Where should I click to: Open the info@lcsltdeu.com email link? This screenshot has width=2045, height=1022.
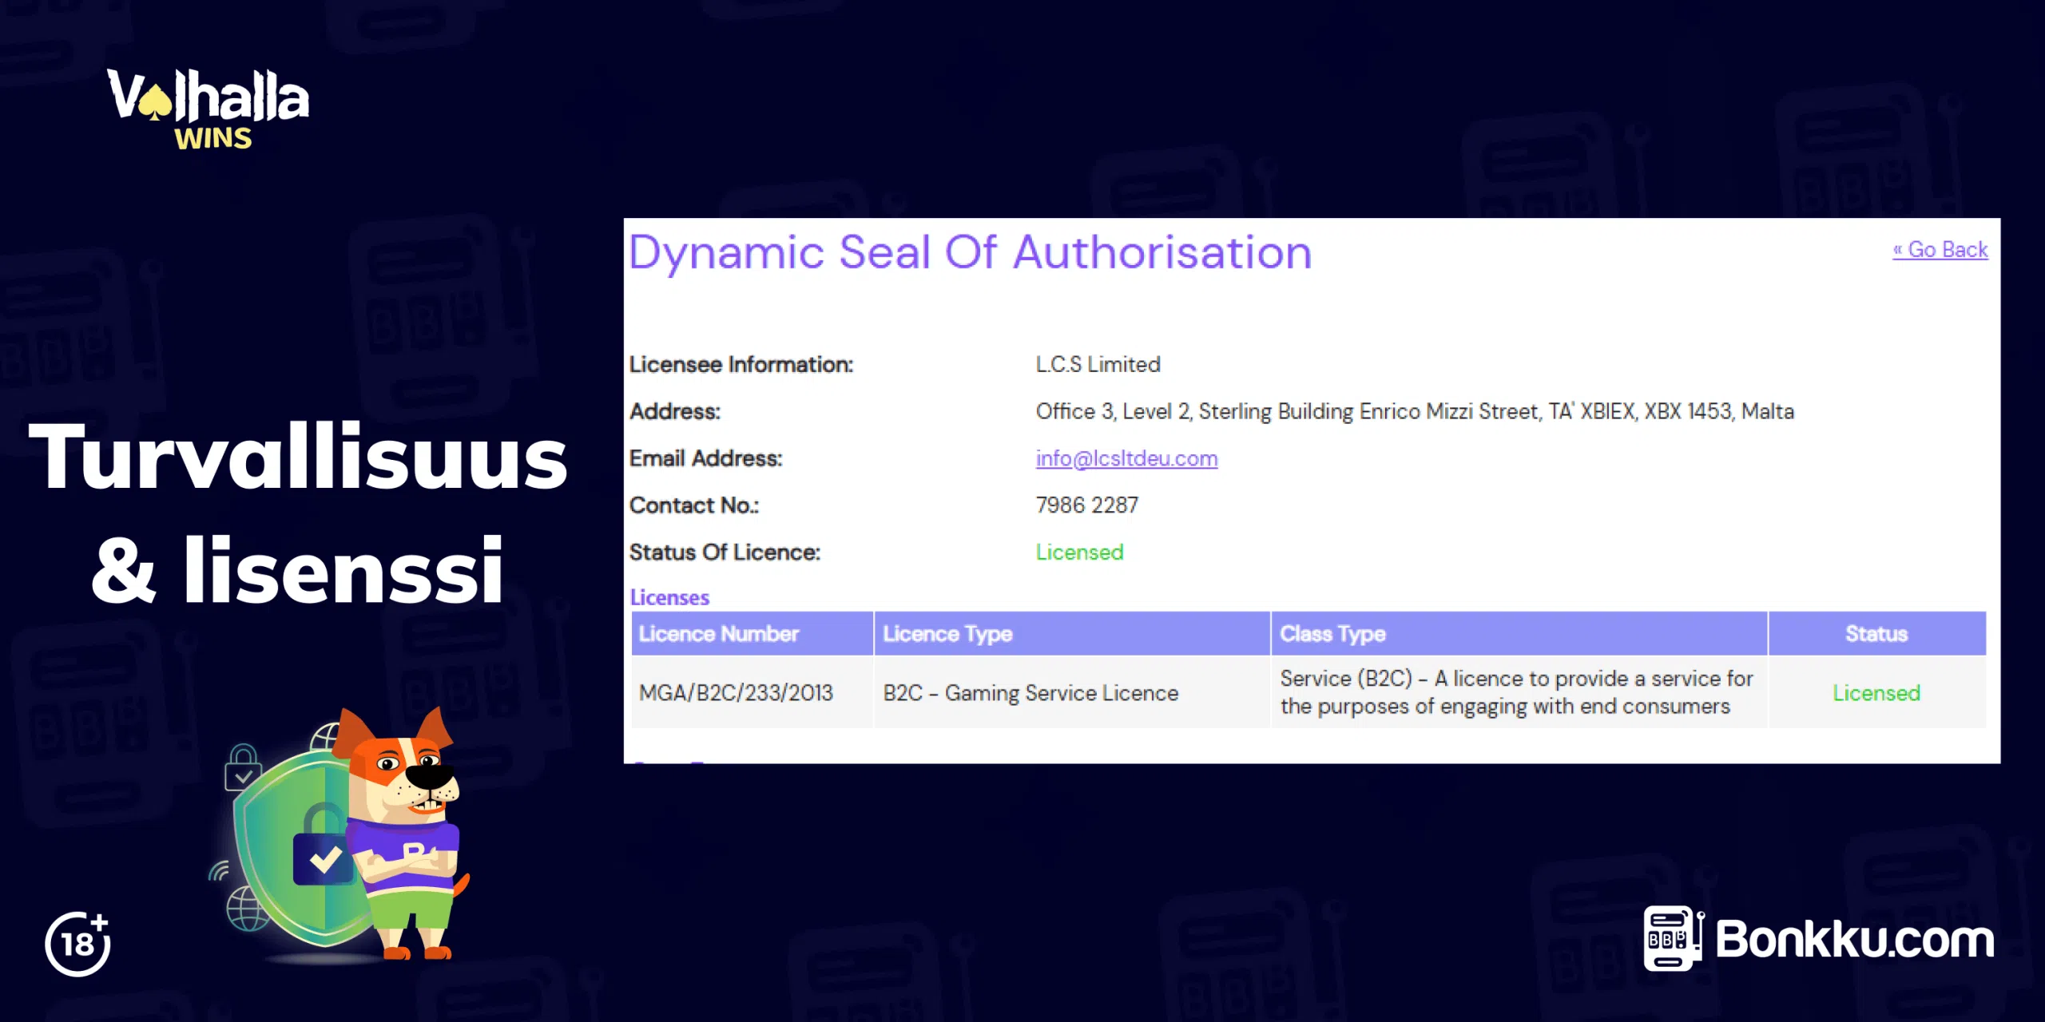point(1126,458)
